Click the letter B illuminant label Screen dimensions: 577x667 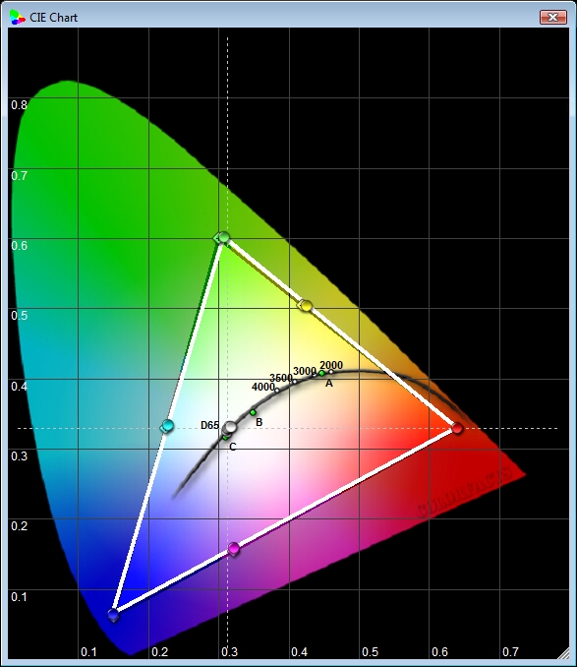260,422
